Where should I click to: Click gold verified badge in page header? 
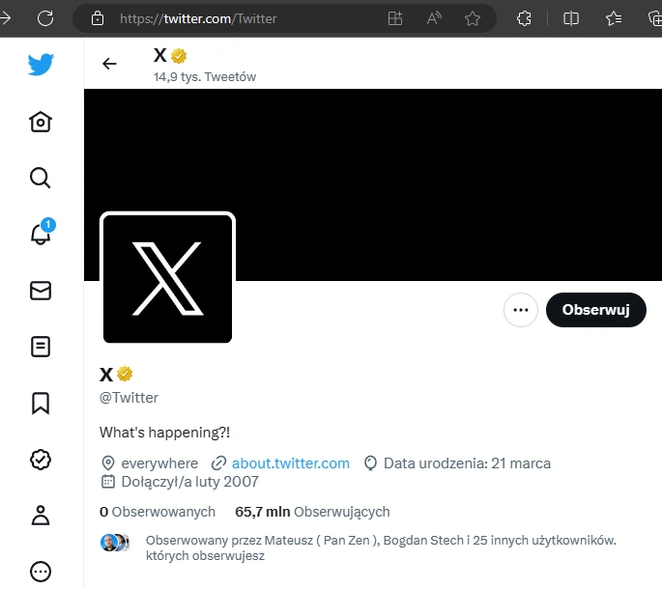click(179, 56)
